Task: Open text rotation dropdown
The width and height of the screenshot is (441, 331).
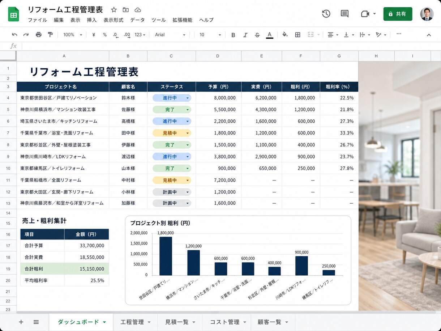Action: (x=381, y=35)
